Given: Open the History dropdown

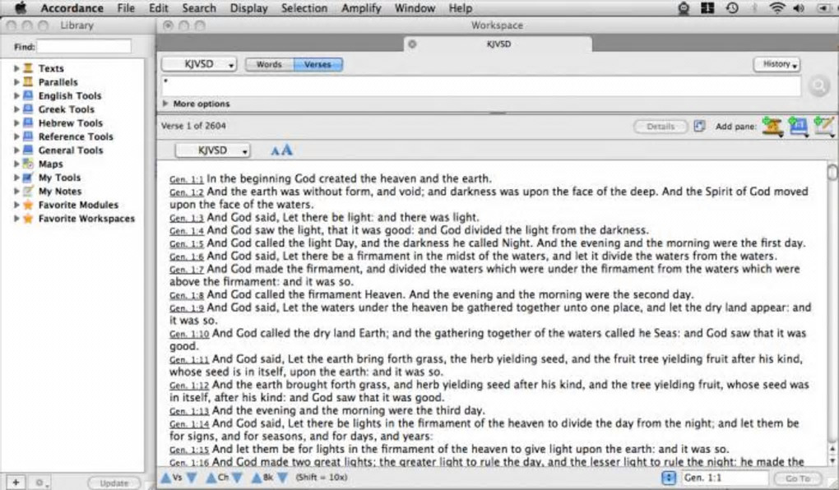Looking at the screenshot, I should coord(776,64).
